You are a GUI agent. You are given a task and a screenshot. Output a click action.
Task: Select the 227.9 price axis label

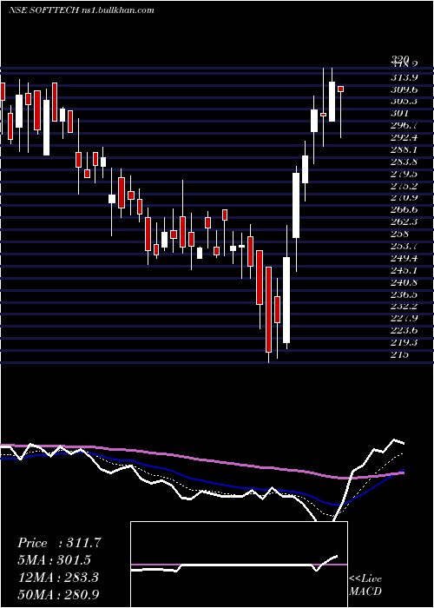click(x=405, y=319)
